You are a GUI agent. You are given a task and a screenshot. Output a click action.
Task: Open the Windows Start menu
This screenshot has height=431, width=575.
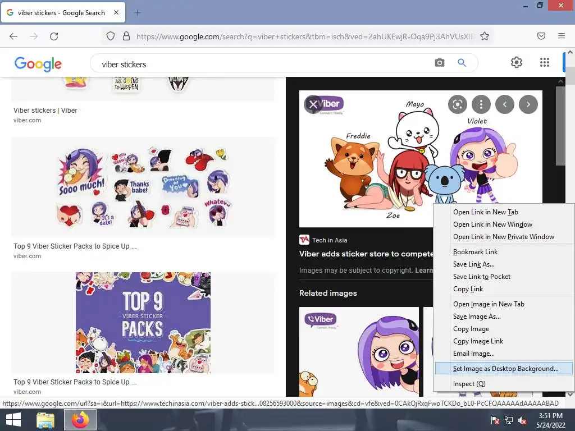[13, 420]
